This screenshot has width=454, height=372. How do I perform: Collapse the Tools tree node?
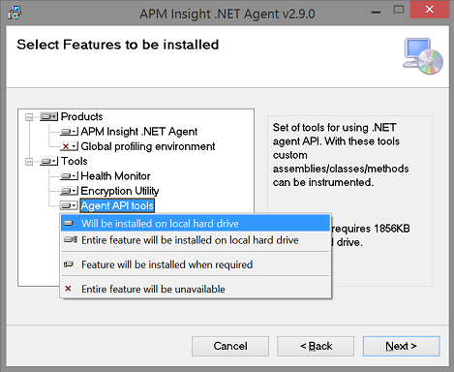coord(29,161)
